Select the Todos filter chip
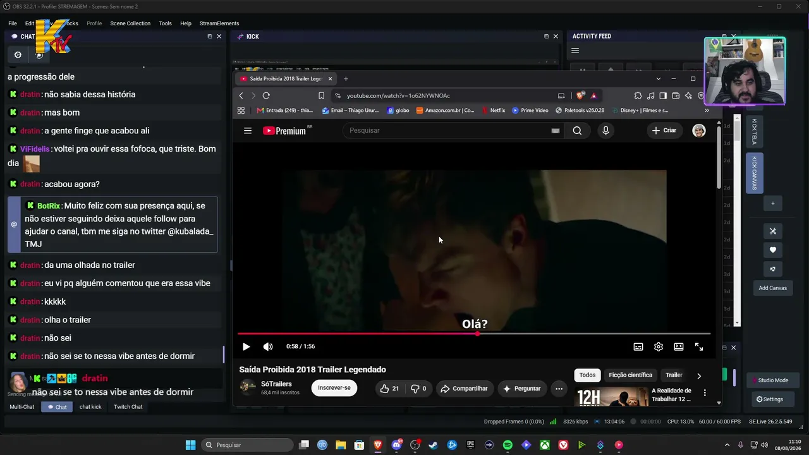The image size is (809, 455). (x=587, y=375)
